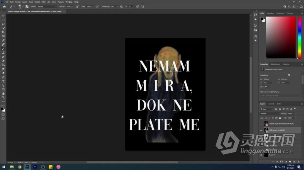Create a new group folder icon
Viewport: 304px width, 170px height.
coord(290,161)
